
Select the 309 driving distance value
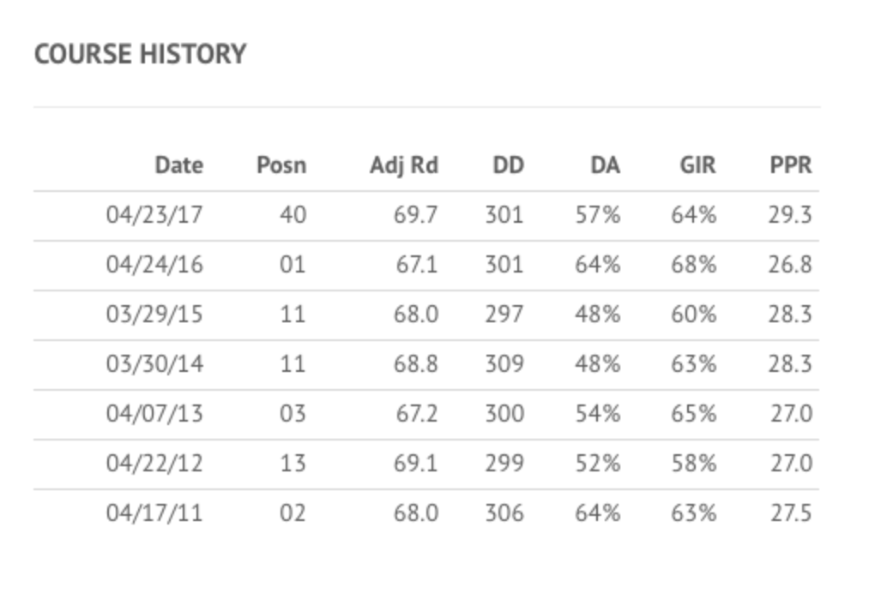click(504, 364)
